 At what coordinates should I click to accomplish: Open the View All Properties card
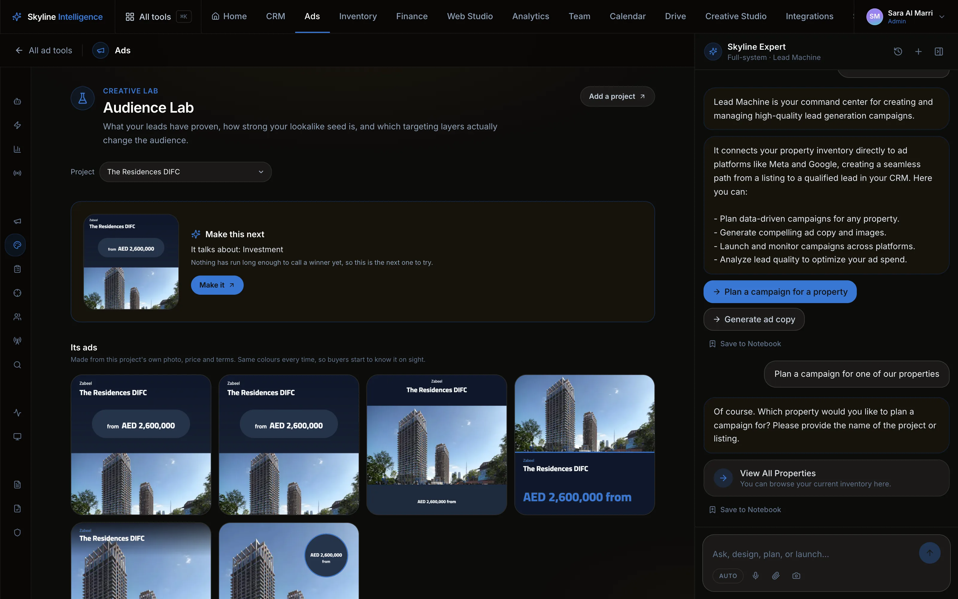[x=826, y=478]
